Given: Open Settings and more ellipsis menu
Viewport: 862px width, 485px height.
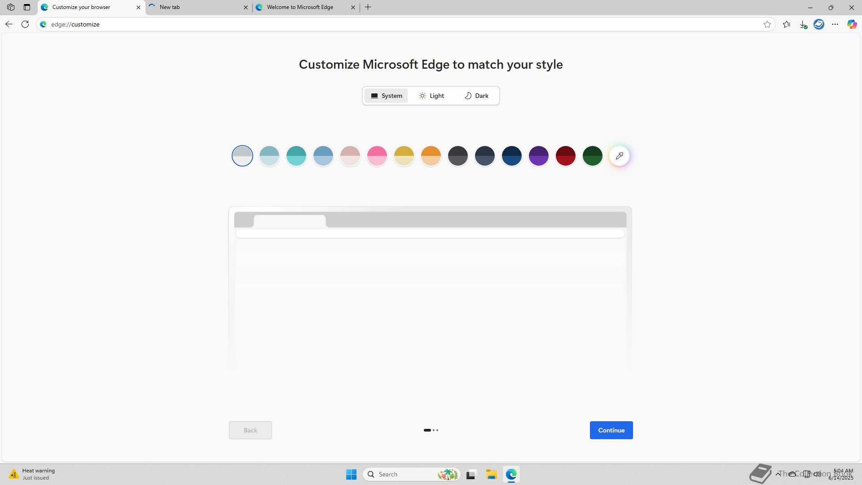Looking at the screenshot, I should pos(835,24).
